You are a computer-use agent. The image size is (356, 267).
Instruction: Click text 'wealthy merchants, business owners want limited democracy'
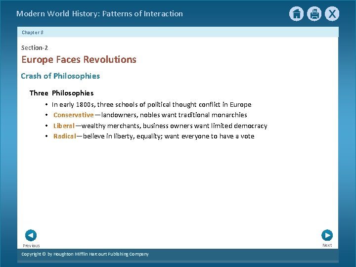pos(175,126)
